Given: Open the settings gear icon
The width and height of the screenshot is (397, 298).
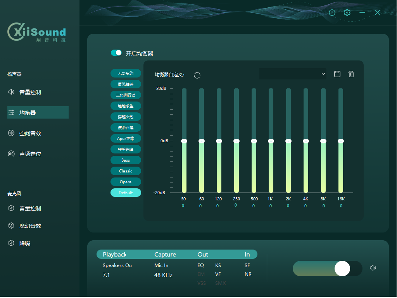Looking at the screenshot, I should click(x=347, y=13).
